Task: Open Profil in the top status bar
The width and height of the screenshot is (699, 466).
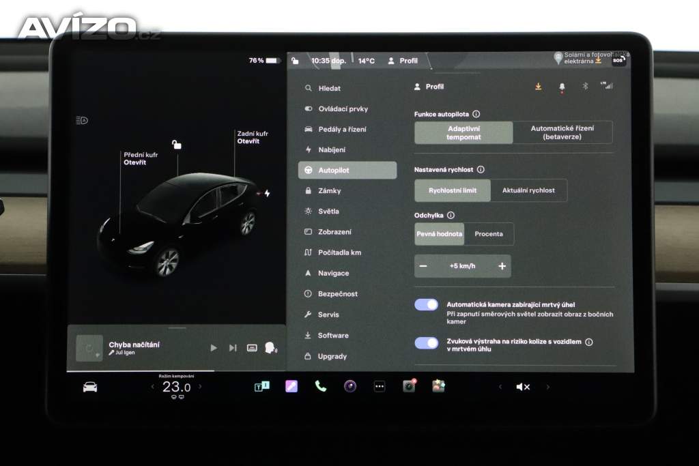Action: tap(403, 61)
